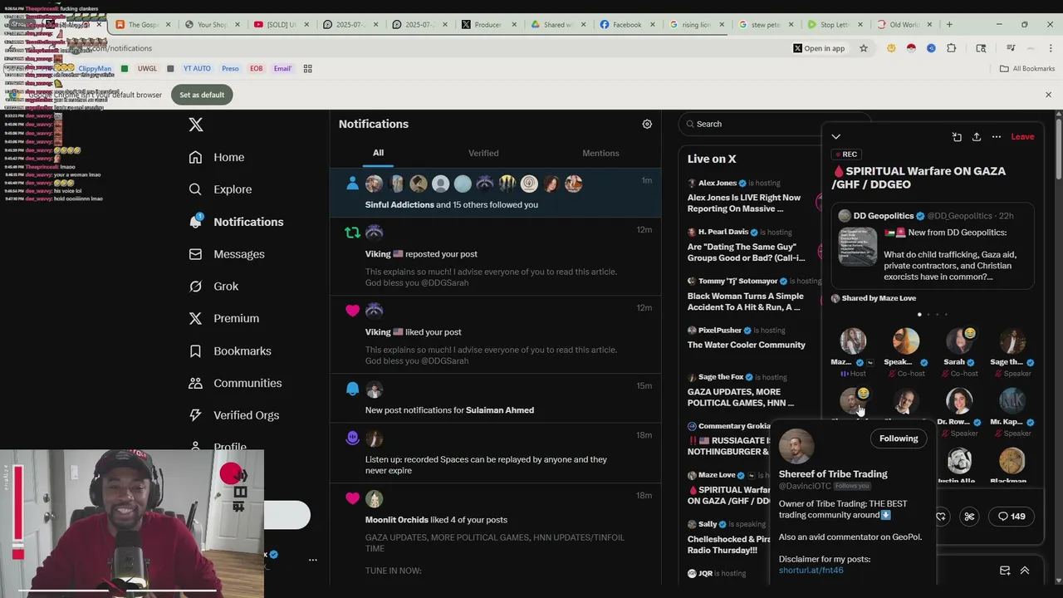Open Space more options ellipsis
Image resolution: width=1063 pixels, height=598 pixels.
[997, 137]
